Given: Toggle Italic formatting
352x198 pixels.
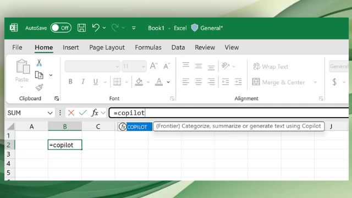Looking at the screenshot, I should coord(83,81).
